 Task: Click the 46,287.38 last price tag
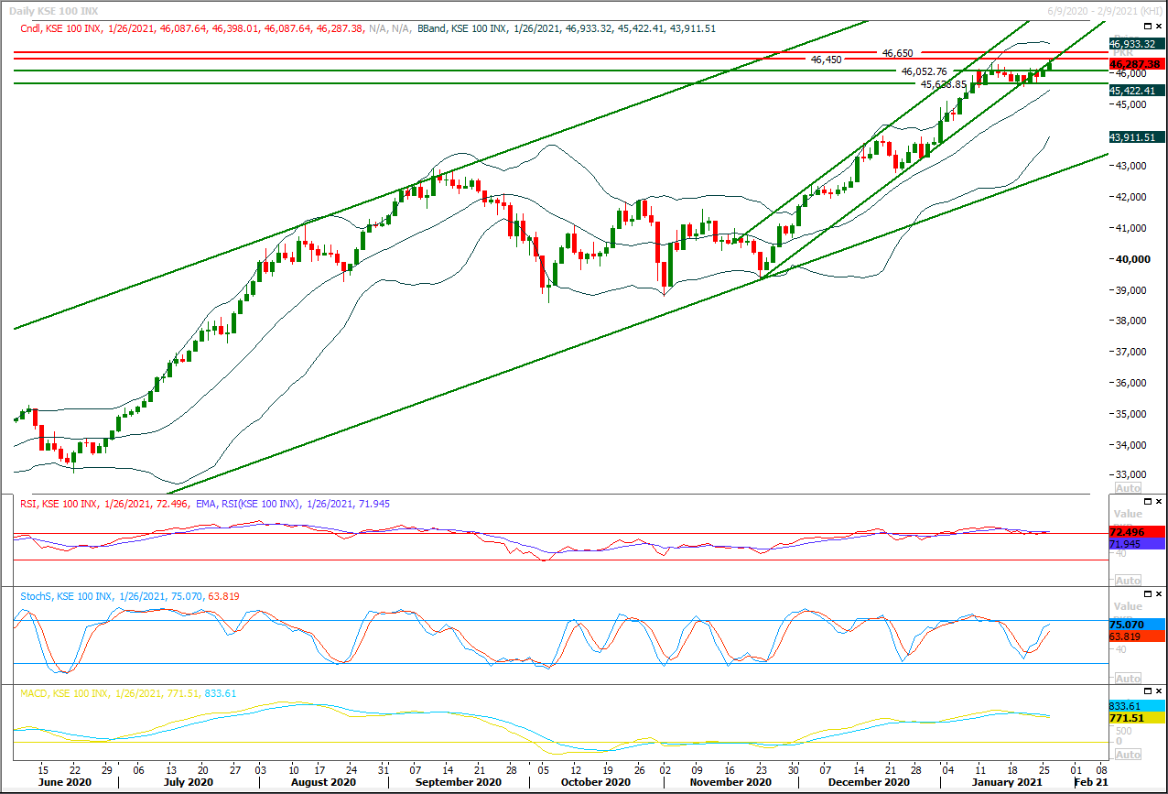1136,64
